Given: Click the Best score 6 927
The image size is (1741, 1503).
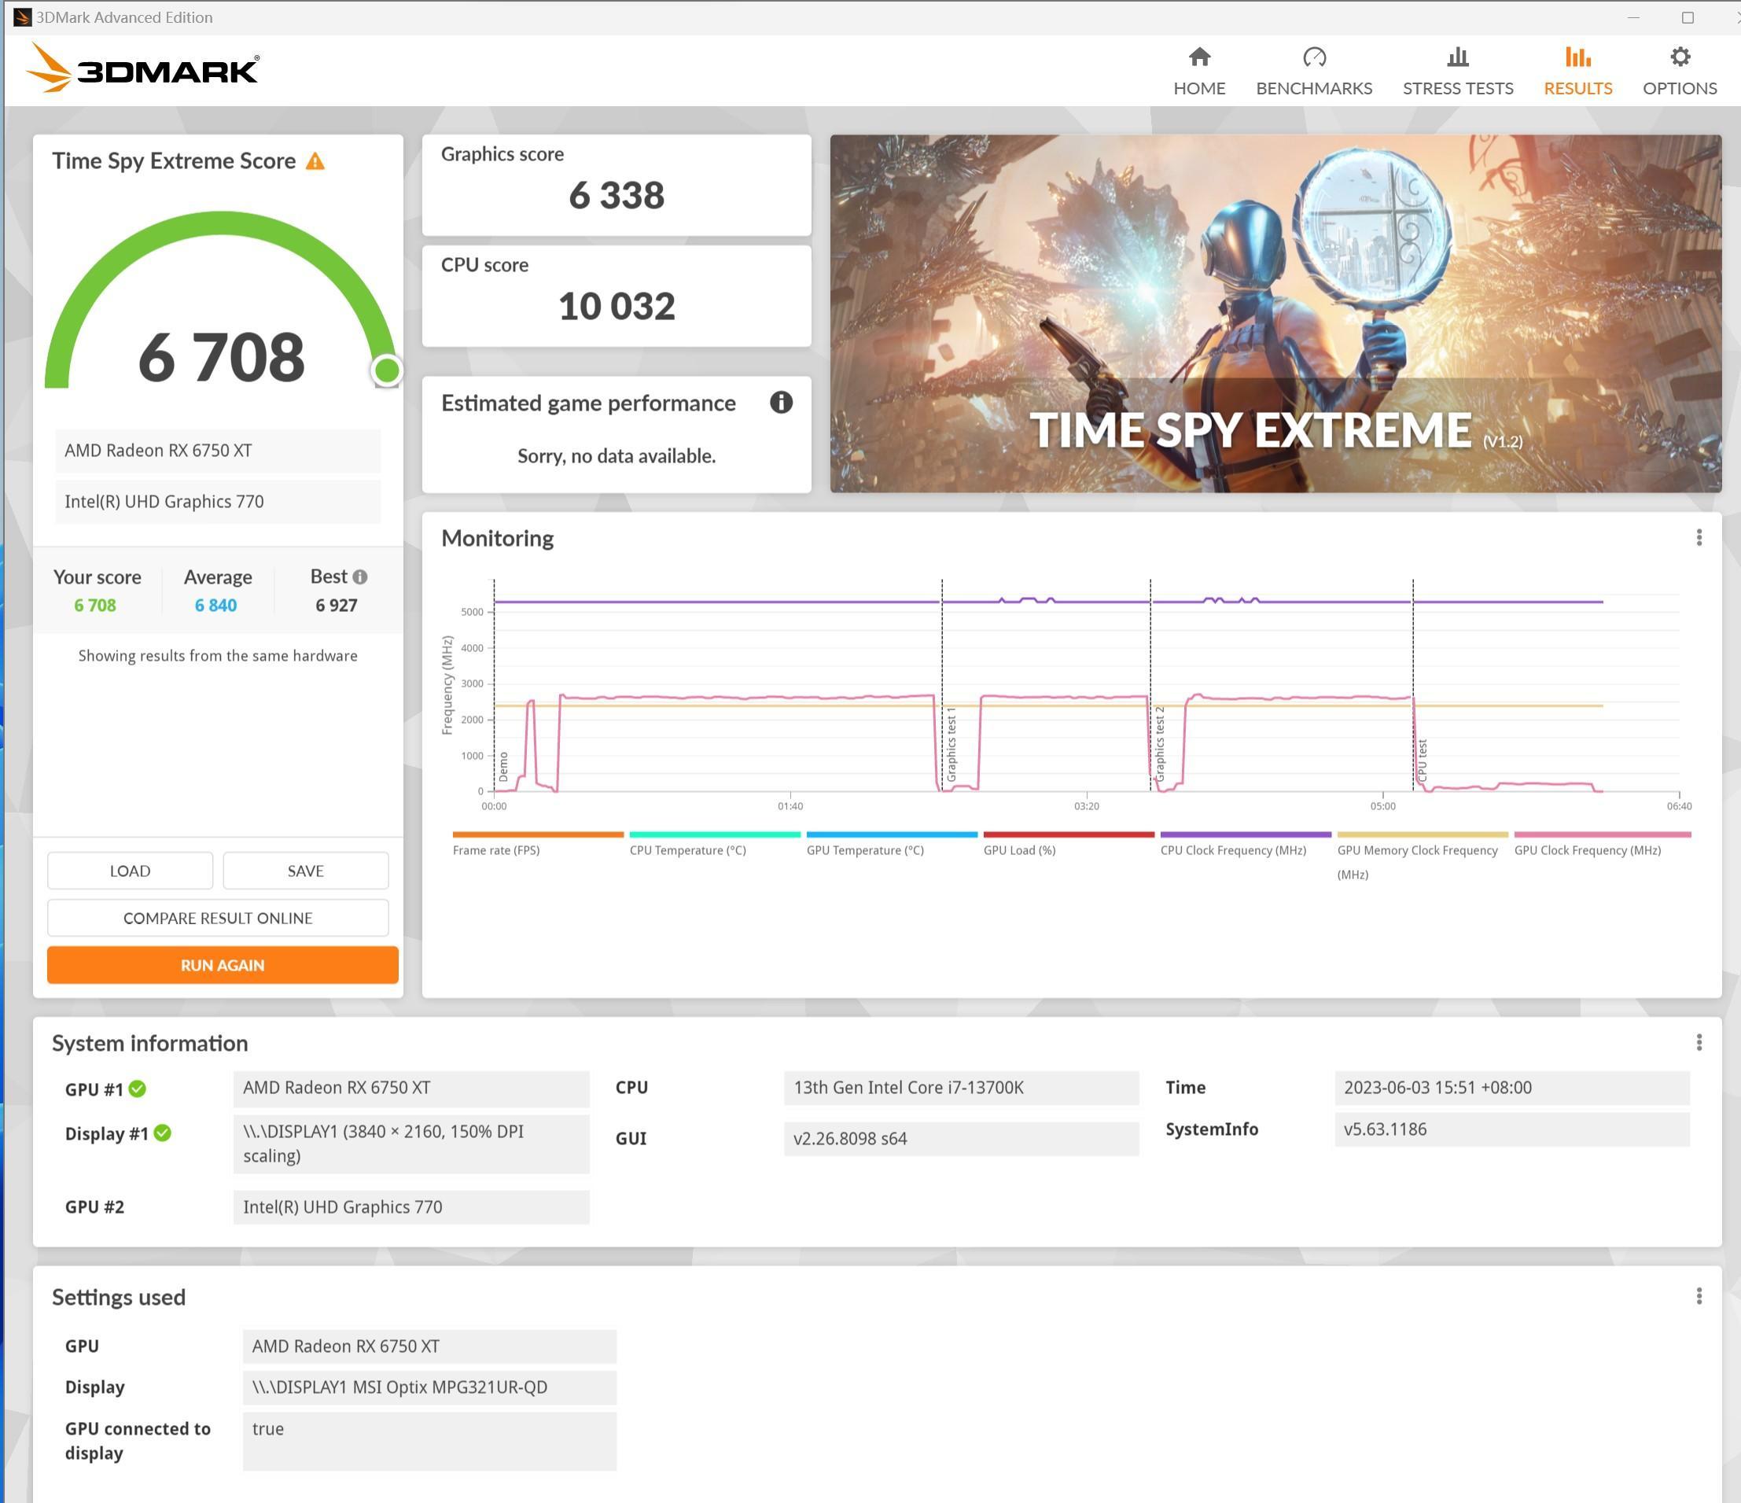Looking at the screenshot, I should tap(336, 606).
